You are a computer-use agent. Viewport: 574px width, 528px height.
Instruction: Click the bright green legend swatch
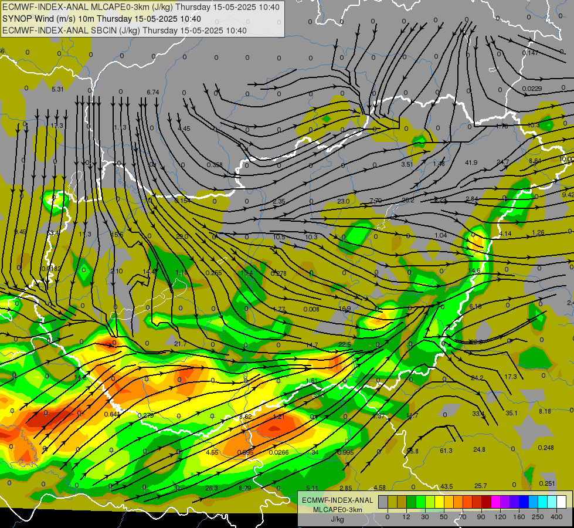420,502
